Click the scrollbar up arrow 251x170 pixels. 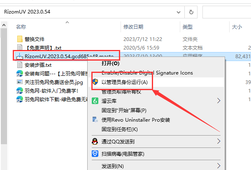pyautogui.click(x=4, y=25)
